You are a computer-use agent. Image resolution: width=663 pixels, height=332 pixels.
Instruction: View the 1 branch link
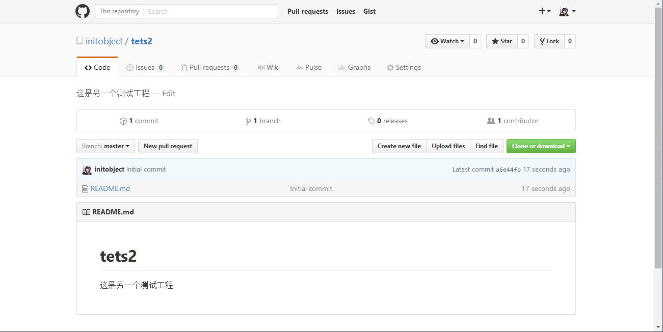263,121
